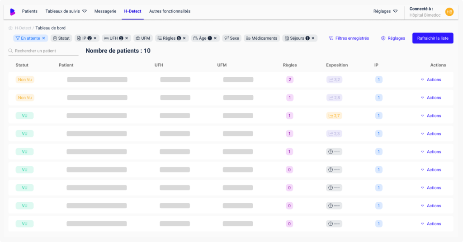Select the H-Detect tab
The image size is (463, 242).
132,11
